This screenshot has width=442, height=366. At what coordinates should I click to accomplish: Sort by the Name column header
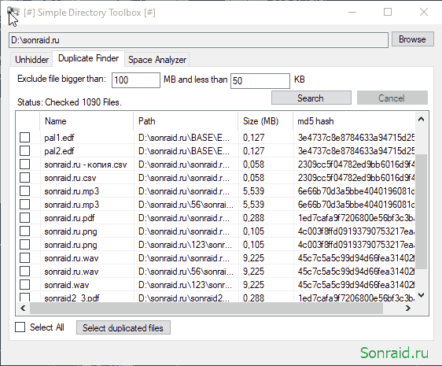87,121
